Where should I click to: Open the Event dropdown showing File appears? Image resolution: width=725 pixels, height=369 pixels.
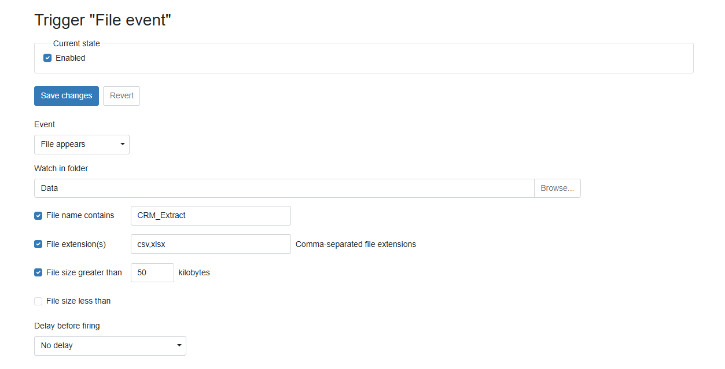[82, 145]
